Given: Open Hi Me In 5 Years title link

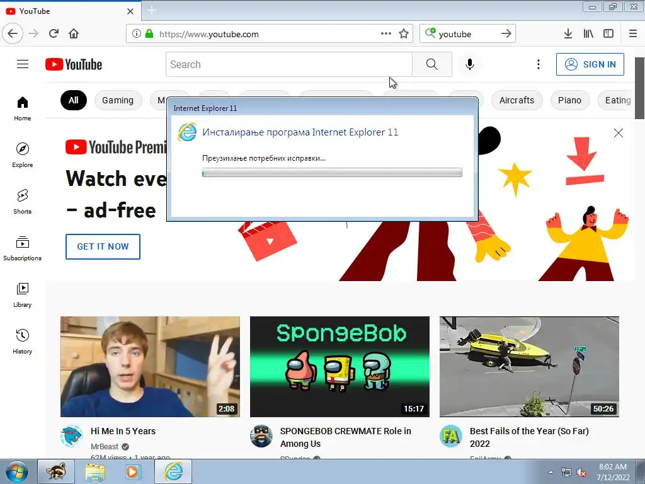Looking at the screenshot, I should 123,431.
